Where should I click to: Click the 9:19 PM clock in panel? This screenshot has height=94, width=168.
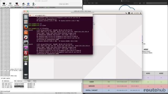(x=136, y=13)
